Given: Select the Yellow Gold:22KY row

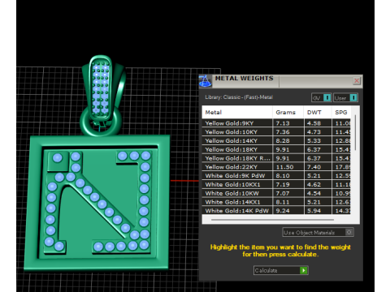Looking at the screenshot, I should [x=276, y=167].
